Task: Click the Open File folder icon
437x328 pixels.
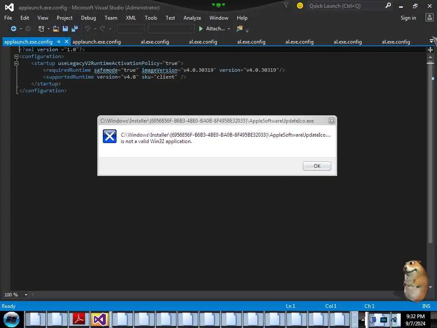Action: (56, 29)
